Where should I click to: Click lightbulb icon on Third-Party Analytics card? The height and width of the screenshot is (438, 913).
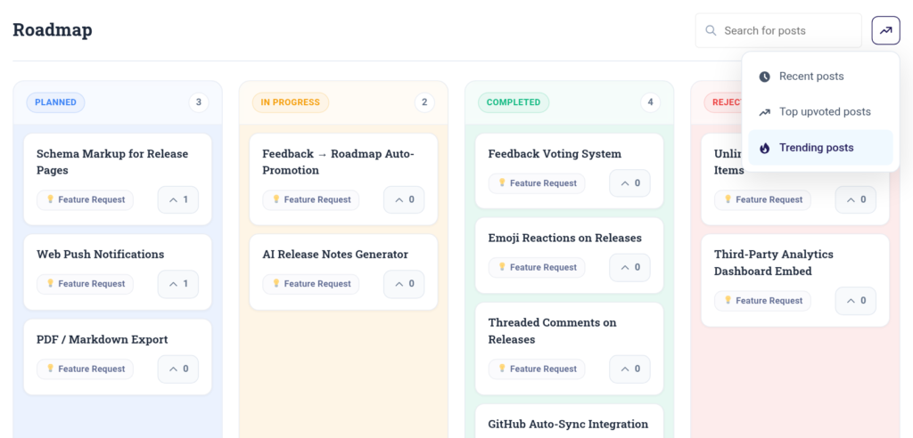[x=728, y=300]
